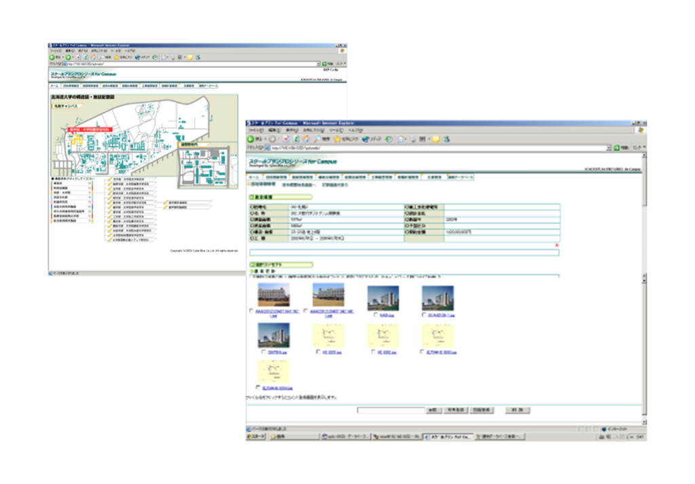Click the first building photo thumbnail

coord(274,294)
